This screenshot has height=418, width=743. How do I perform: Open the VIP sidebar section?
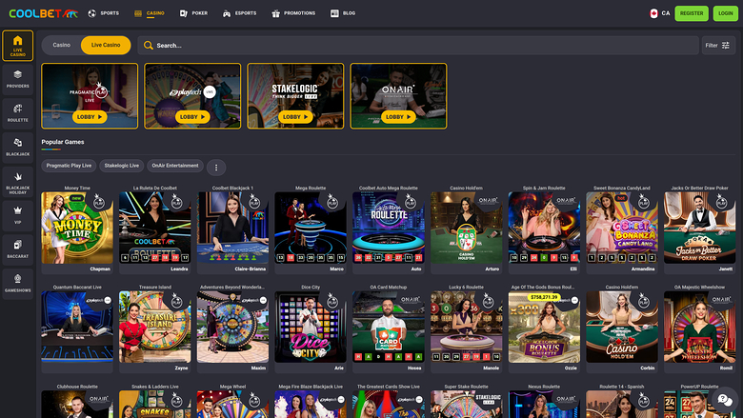[x=17, y=214]
